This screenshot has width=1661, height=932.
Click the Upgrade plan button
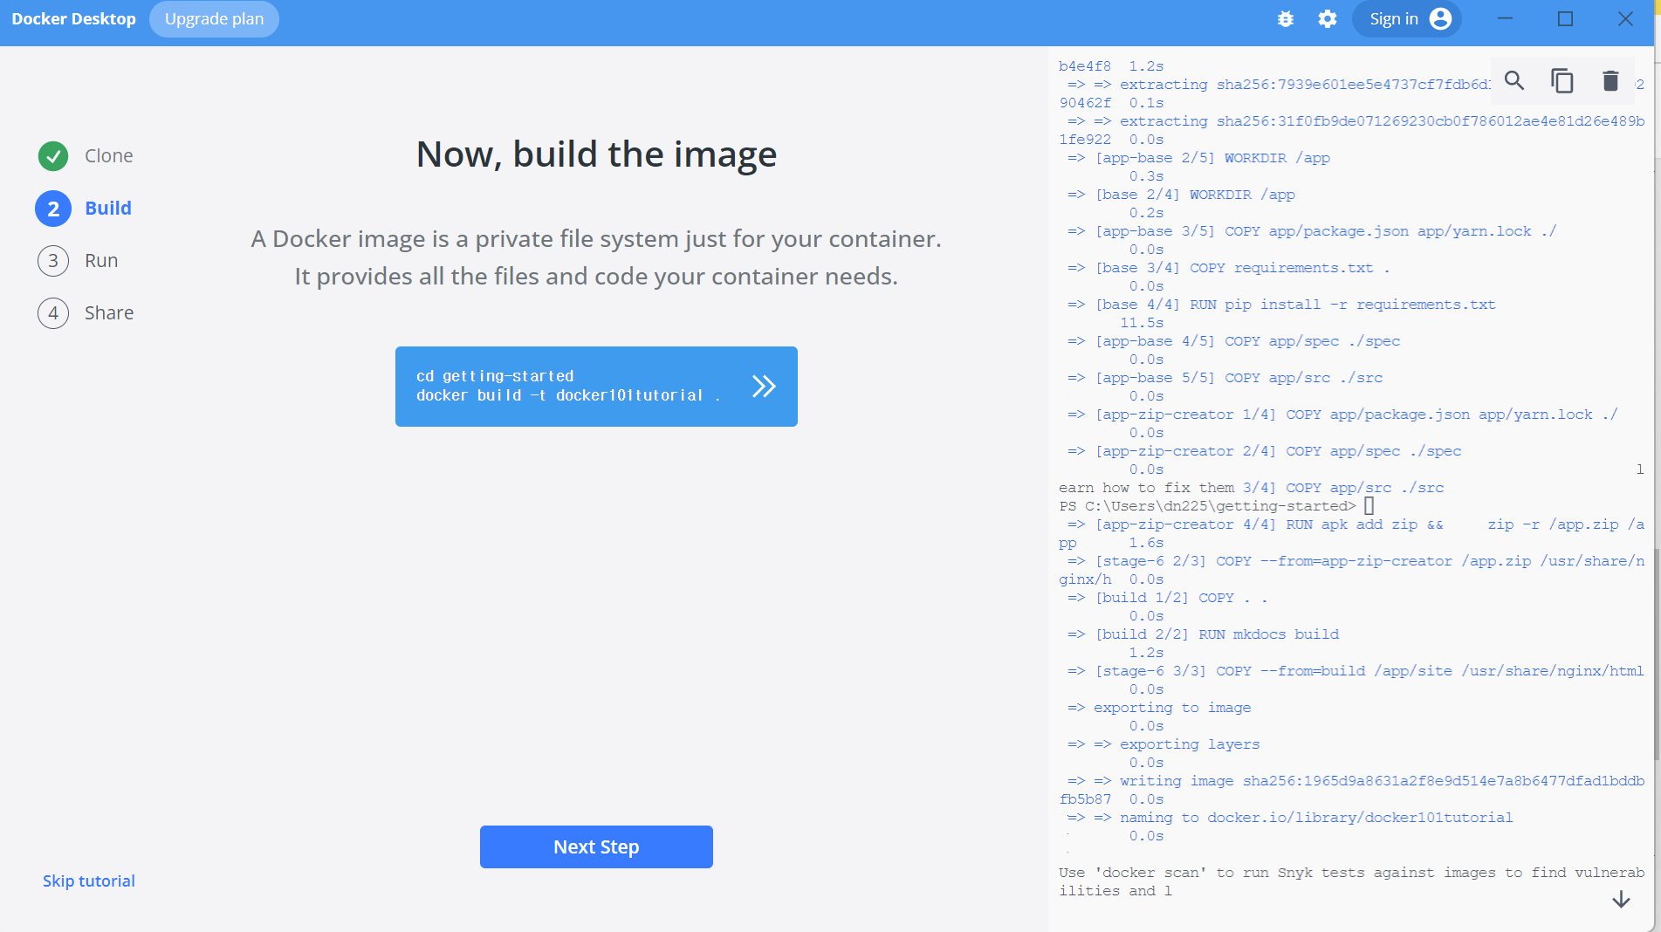tap(214, 19)
